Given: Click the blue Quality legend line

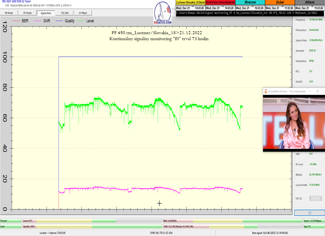Looking at the screenshot, I should coord(58,21).
